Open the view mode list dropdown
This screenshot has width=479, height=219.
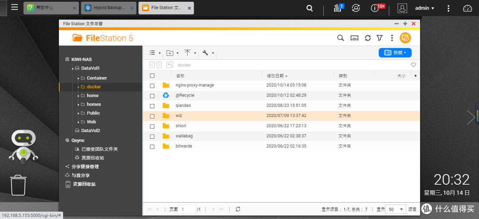click(x=155, y=53)
